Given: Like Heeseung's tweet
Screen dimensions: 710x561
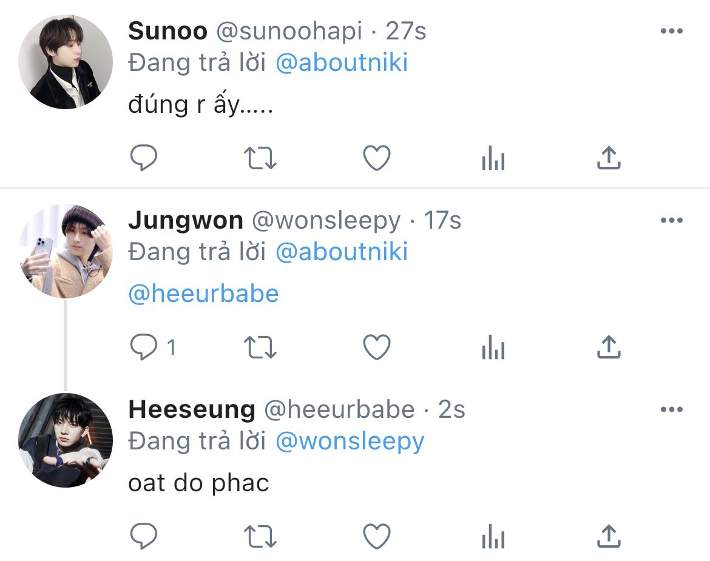Looking at the screenshot, I should (x=376, y=537).
